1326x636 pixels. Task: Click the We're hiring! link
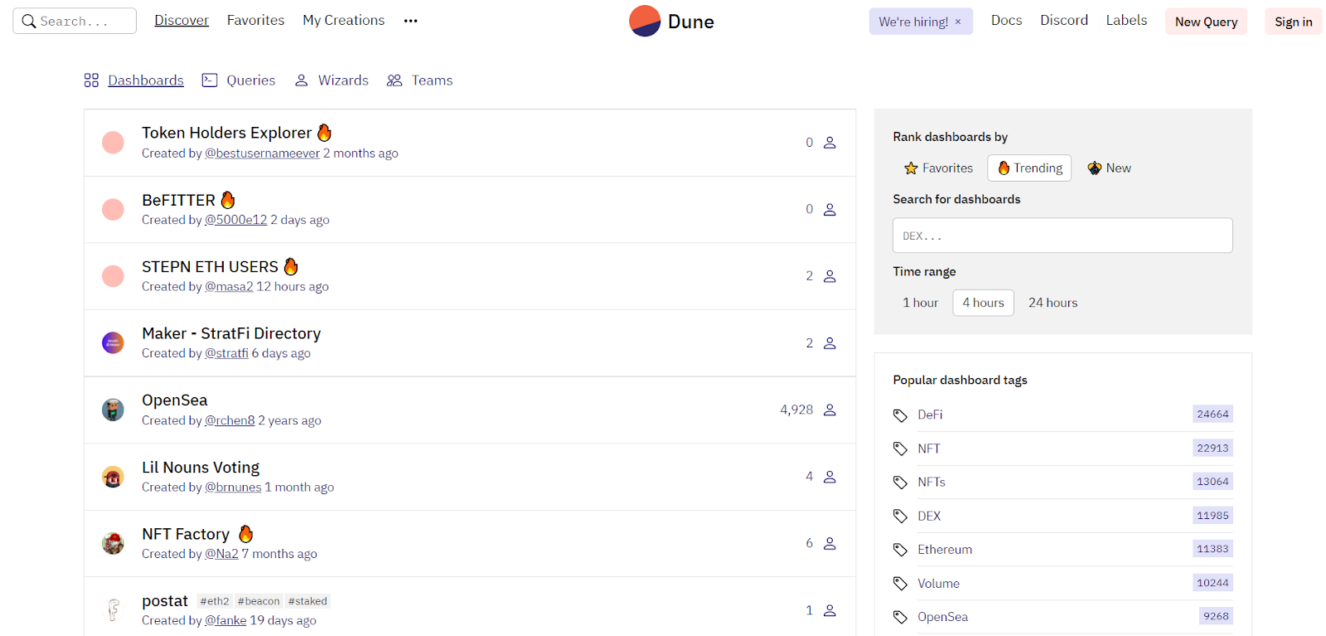tap(913, 22)
